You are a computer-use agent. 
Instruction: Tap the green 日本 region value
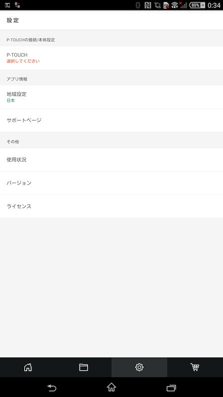click(10, 100)
